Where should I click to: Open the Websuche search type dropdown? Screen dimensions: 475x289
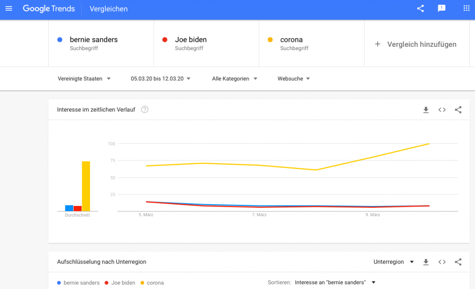click(294, 79)
